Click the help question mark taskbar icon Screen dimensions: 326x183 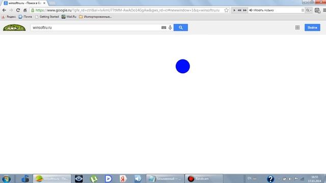pyautogui.click(x=270, y=178)
